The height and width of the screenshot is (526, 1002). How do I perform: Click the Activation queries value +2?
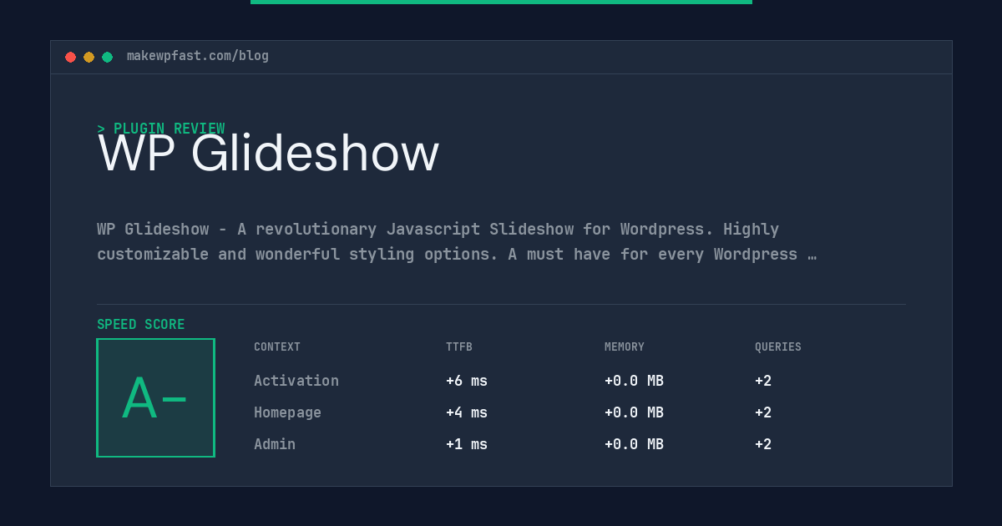coord(763,381)
